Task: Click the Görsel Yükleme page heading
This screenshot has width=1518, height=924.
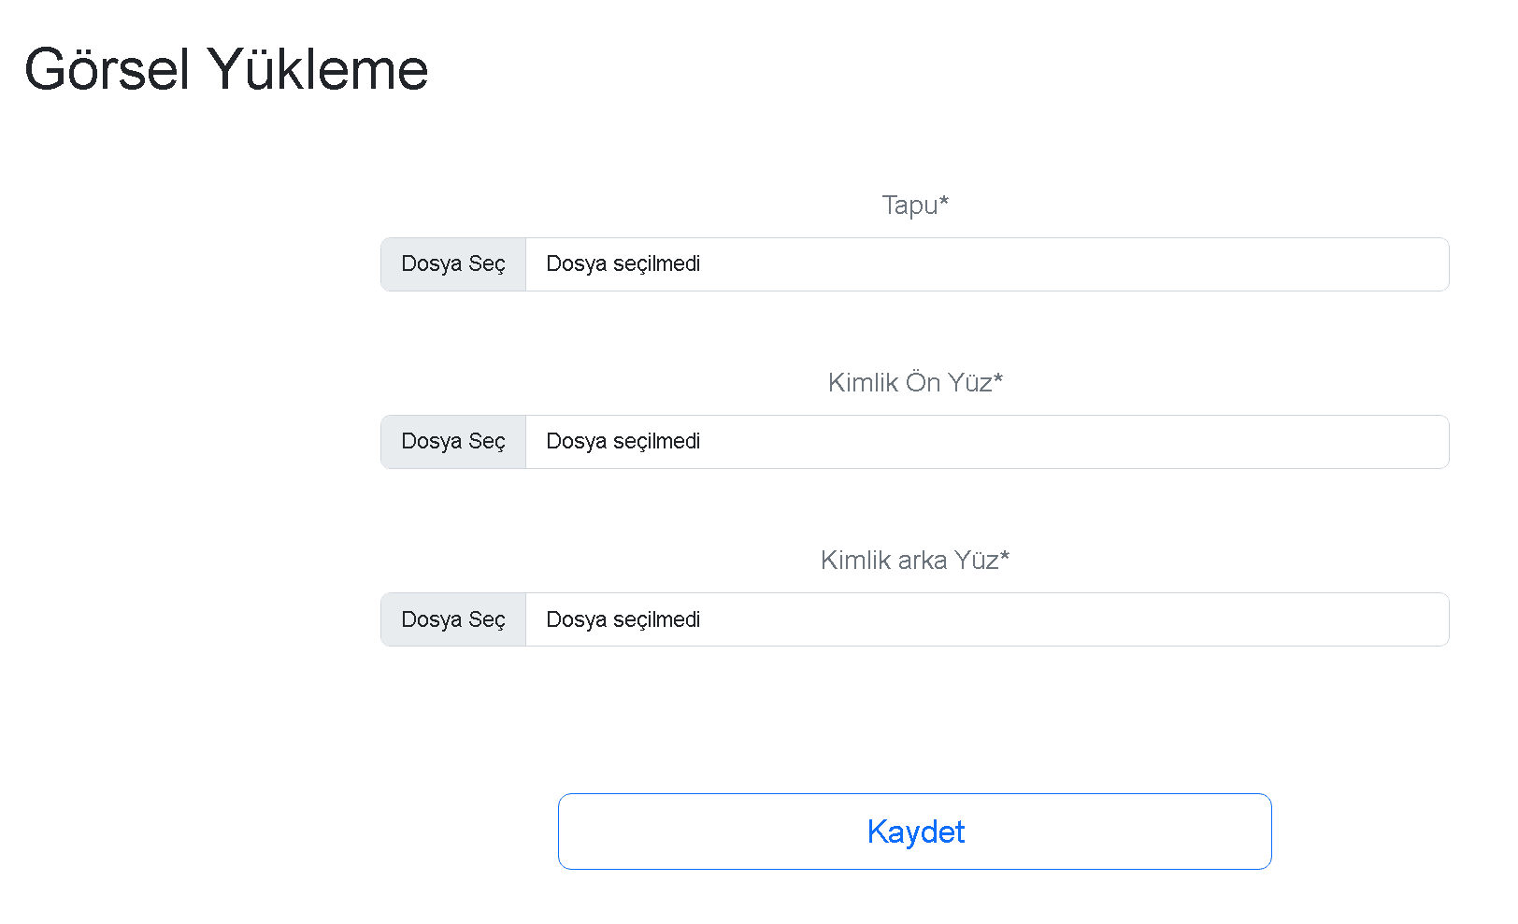Action: pyautogui.click(x=226, y=70)
